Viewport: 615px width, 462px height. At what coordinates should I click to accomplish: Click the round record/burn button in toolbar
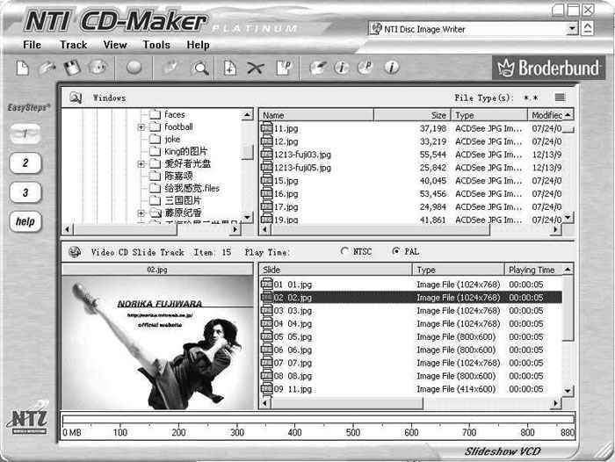134,67
